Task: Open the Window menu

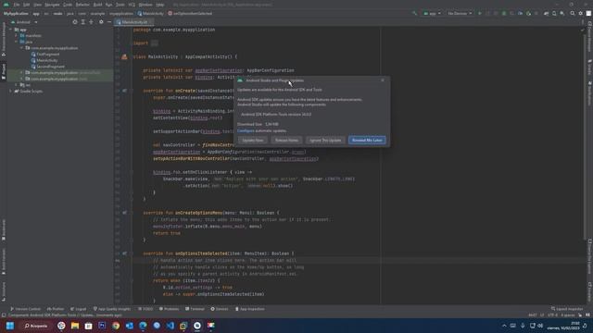Action: pos(145,5)
